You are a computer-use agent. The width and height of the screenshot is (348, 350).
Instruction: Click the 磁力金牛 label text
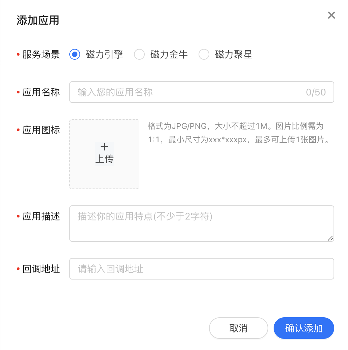[169, 55]
